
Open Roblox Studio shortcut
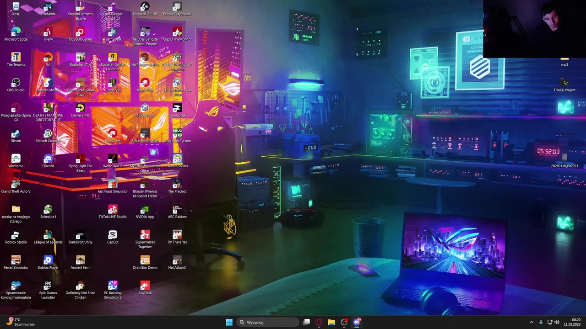[16, 237]
